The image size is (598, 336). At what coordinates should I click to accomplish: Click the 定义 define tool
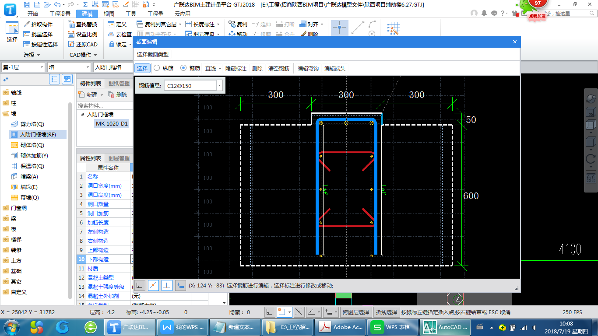click(117, 24)
